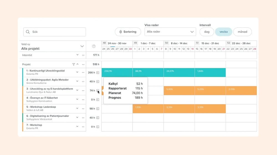Open the Visa rader dropdown
277x155 pixels.
coord(170,32)
